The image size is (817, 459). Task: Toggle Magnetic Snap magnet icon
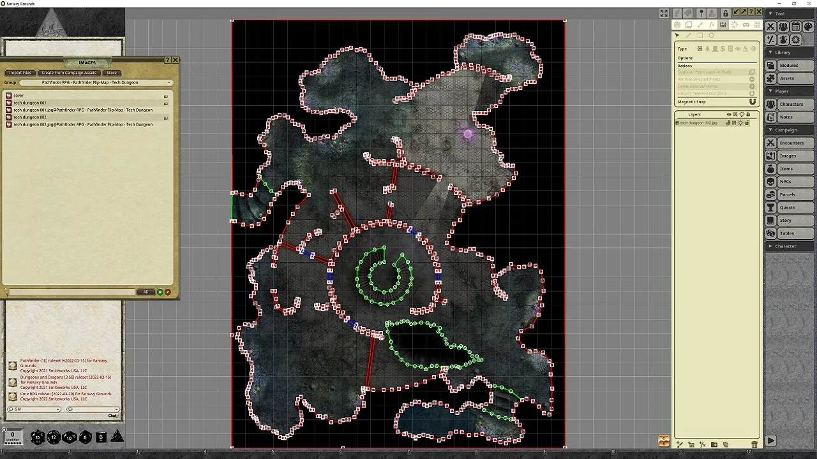pos(753,102)
